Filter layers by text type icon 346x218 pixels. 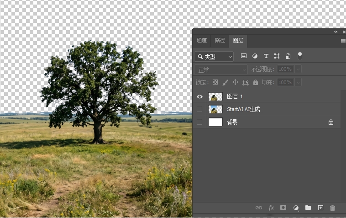pyautogui.click(x=266, y=56)
